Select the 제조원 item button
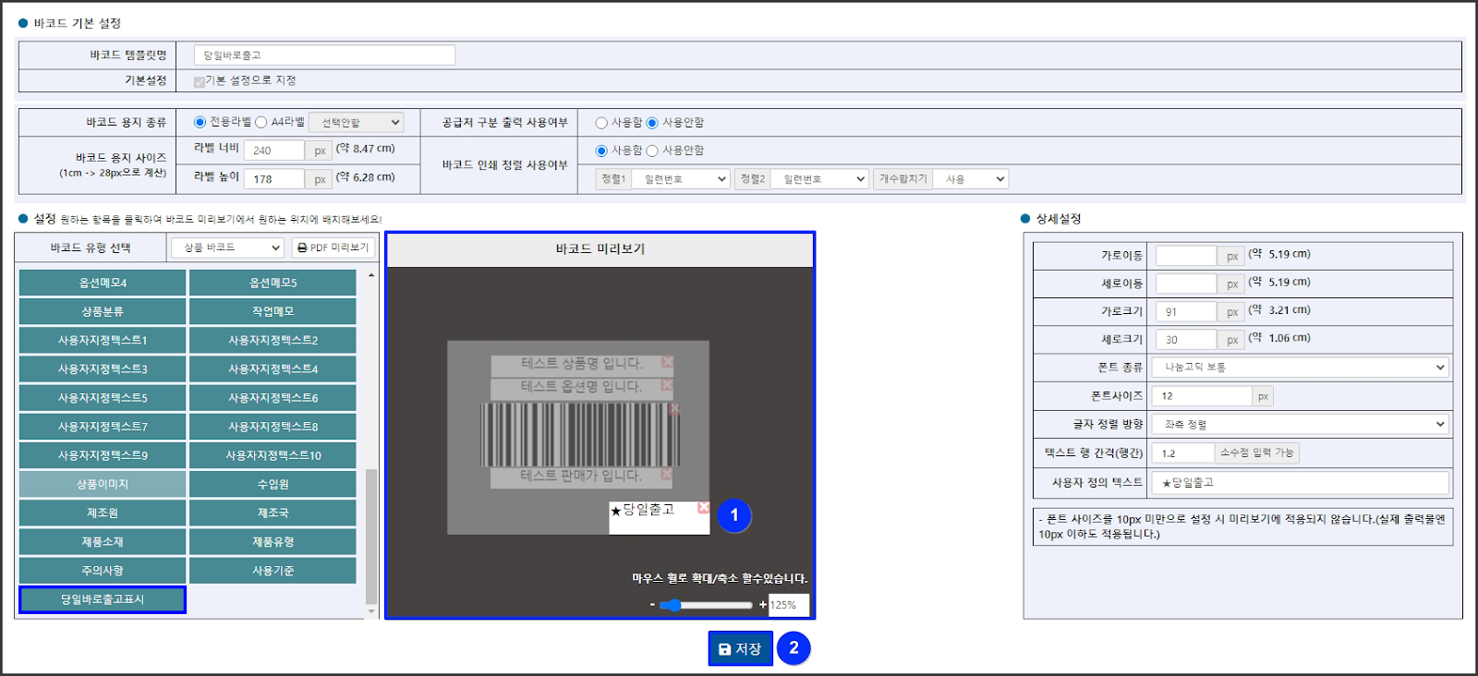Screen dimensions: 1478x676 [103, 513]
